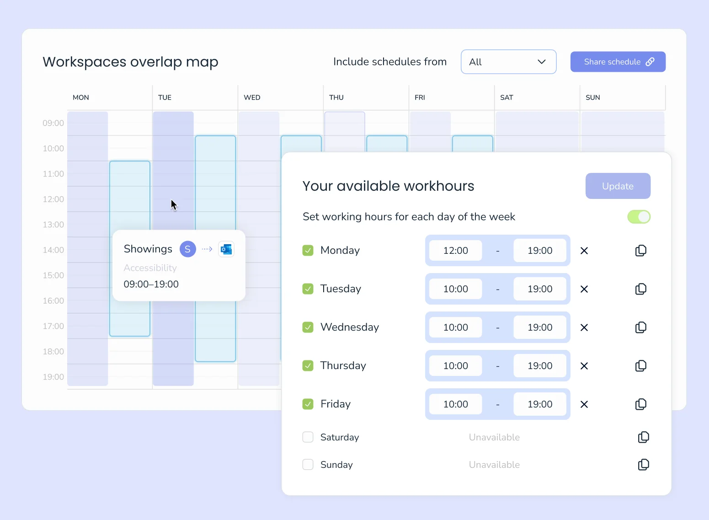This screenshot has width=709, height=520.
Task: Remove Friday's time range with the X
Action: pos(584,404)
